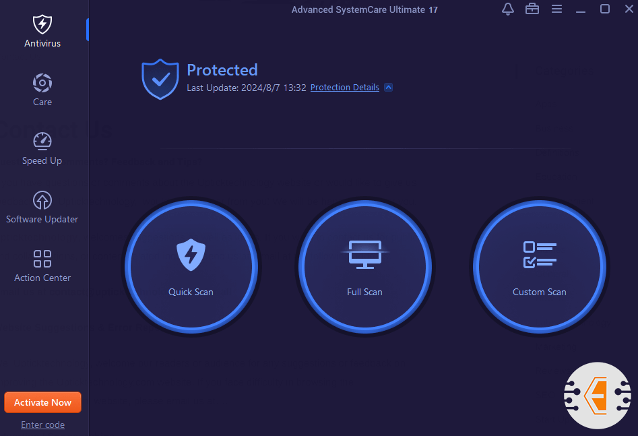Open the Protection Details link
Screen dimensions: 638x436
tap(345, 88)
